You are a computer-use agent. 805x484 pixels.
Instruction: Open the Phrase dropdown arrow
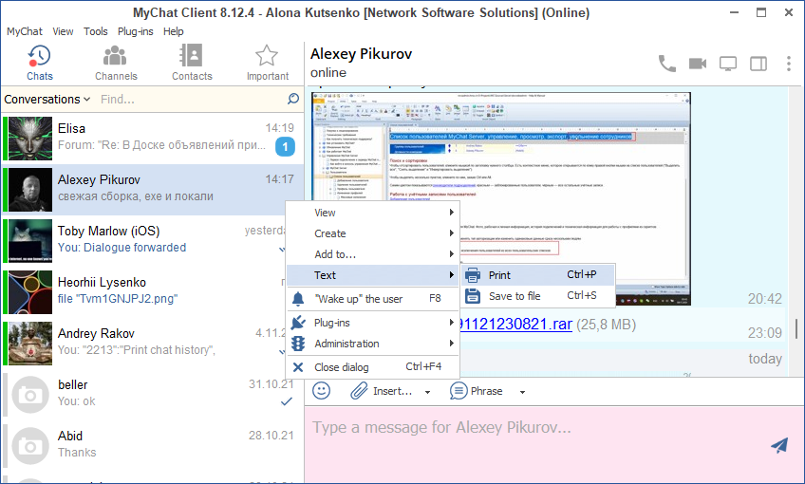pos(523,391)
